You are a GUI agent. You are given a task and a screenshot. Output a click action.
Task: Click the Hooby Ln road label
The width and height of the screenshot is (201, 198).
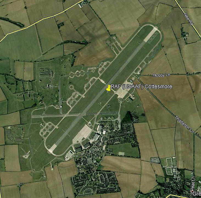click(161, 75)
